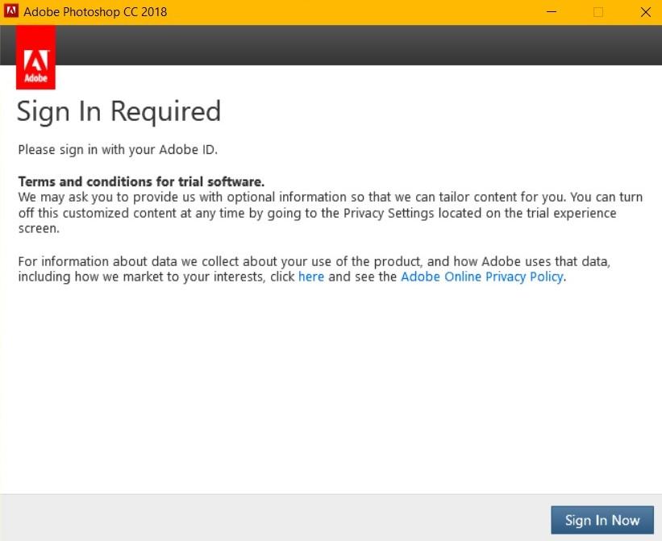Click the disabled maximize window button
662x541 pixels.
(598, 12)
